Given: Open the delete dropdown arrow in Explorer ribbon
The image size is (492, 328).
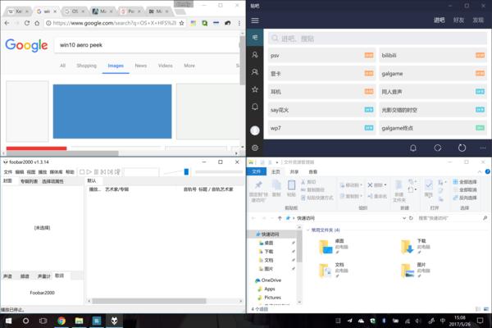Looking at the screenshot, I should click(385, 185).
